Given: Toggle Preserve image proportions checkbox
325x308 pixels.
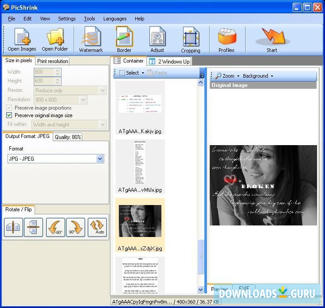Looking at the screenshot, I should coord(9,108).
